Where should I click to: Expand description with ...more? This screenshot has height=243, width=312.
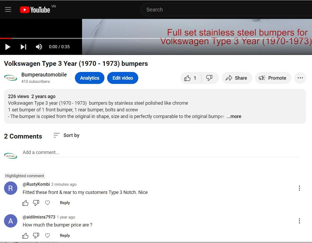click(x=234, y=116)
